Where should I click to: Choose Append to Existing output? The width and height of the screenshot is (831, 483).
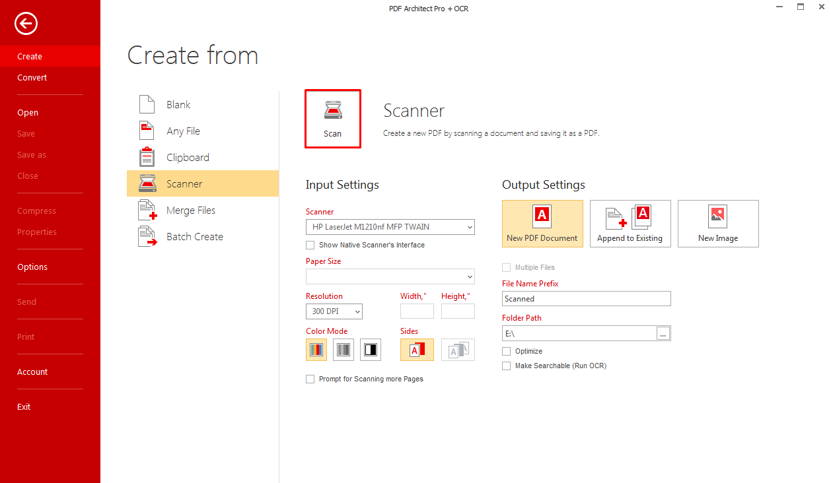point(630,224)
